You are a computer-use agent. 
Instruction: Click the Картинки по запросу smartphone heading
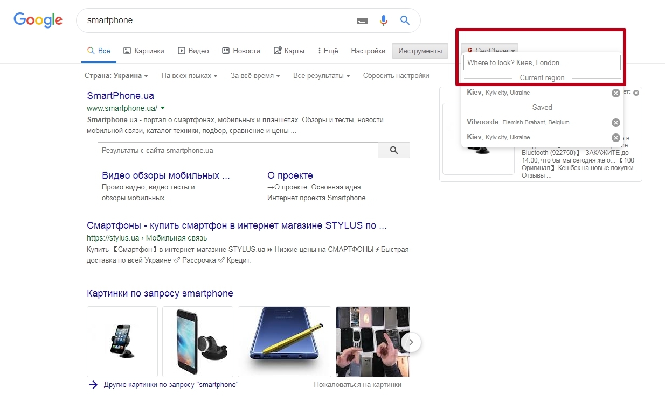tap(160, 293)
